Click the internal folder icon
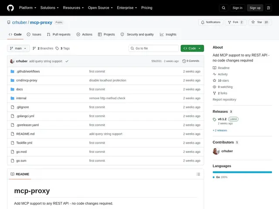This screenshot has height=209, width=279. click(12, 98)
